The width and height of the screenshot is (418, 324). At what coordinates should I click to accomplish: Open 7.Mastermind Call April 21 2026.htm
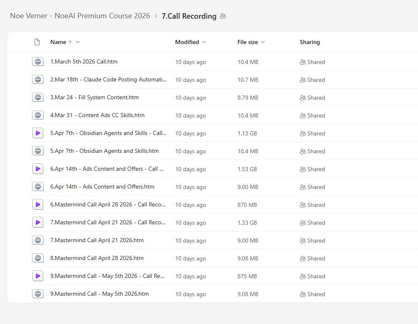click(x=97, y=240)
